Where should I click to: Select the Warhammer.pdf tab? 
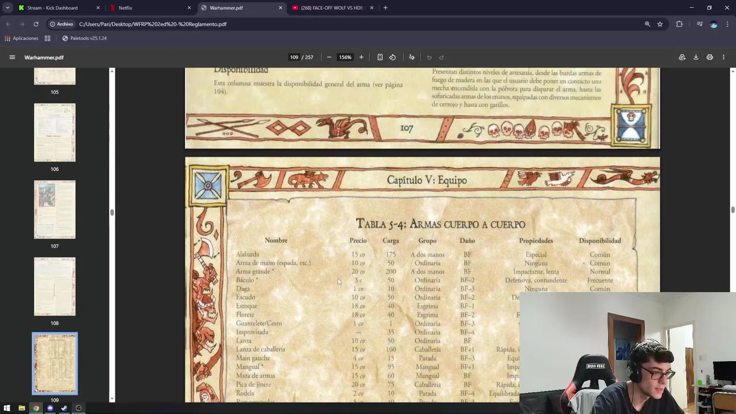242,7
